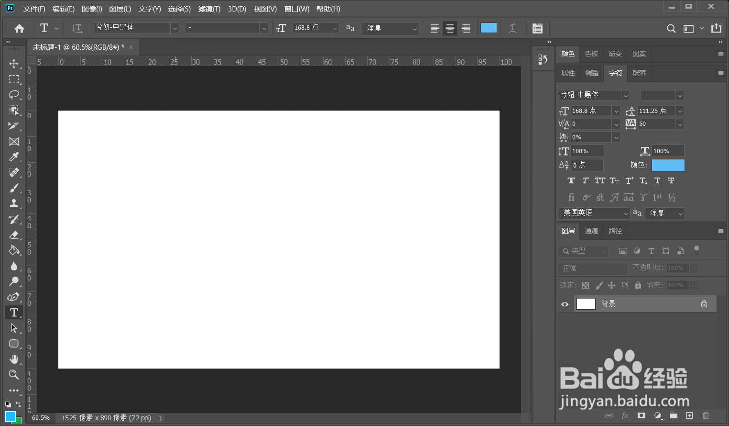Click the create new layer icon
Viewport: 729px width, 426px height.
point(689,415)
